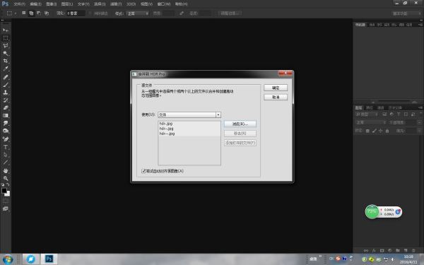Viewport: 424px width, 265px height.
Task: Change screen mode icon at toolbox bottom
Action: pyautogui.click(x=6, y=208)
